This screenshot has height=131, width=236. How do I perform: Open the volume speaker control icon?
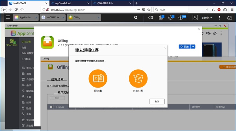pyautogui.click(x=150, y=18)
